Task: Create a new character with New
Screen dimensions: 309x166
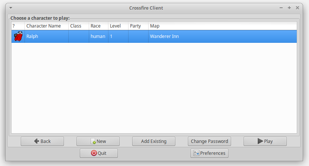Action: point(98,141)
